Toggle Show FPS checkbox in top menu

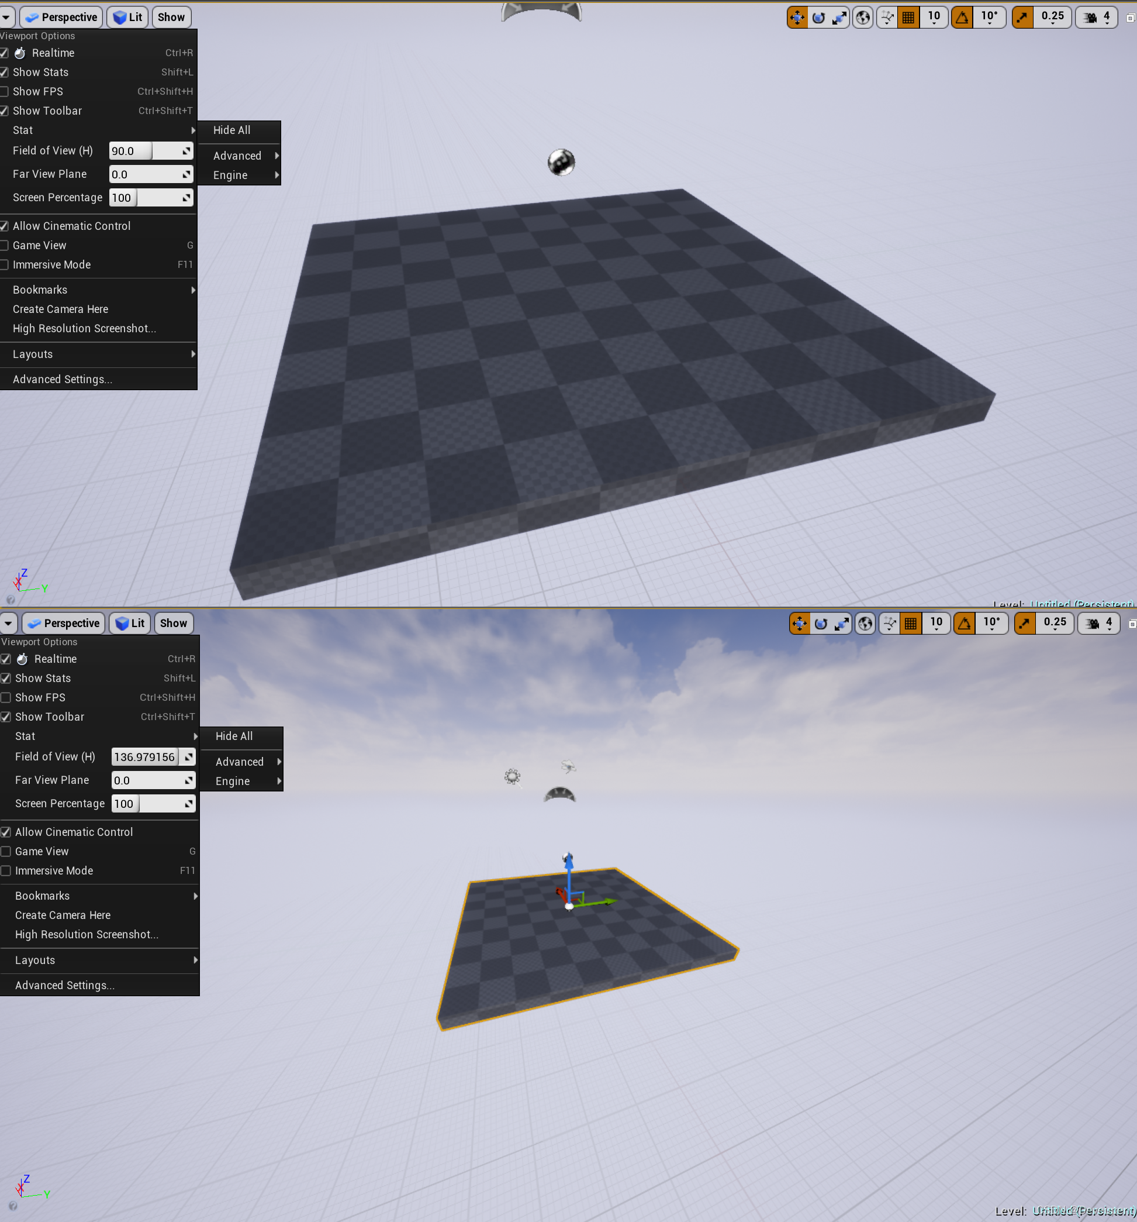pos(5,92)
